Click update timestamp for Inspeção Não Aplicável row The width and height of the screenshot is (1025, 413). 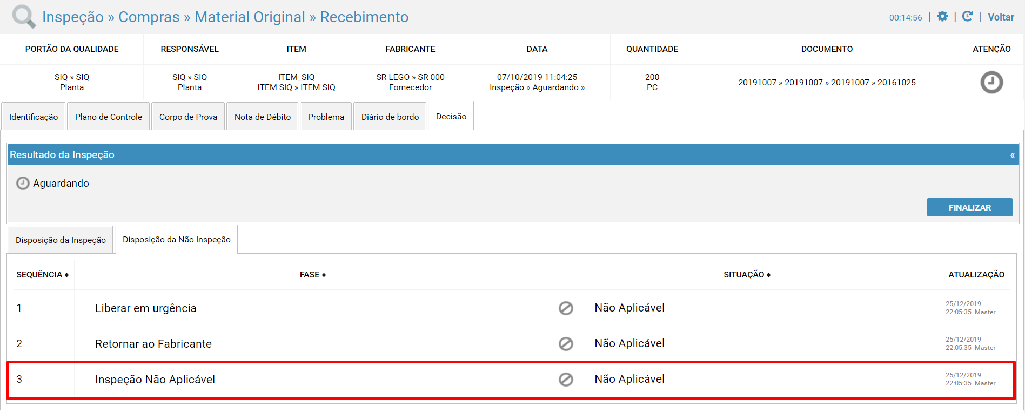point(970,379)
